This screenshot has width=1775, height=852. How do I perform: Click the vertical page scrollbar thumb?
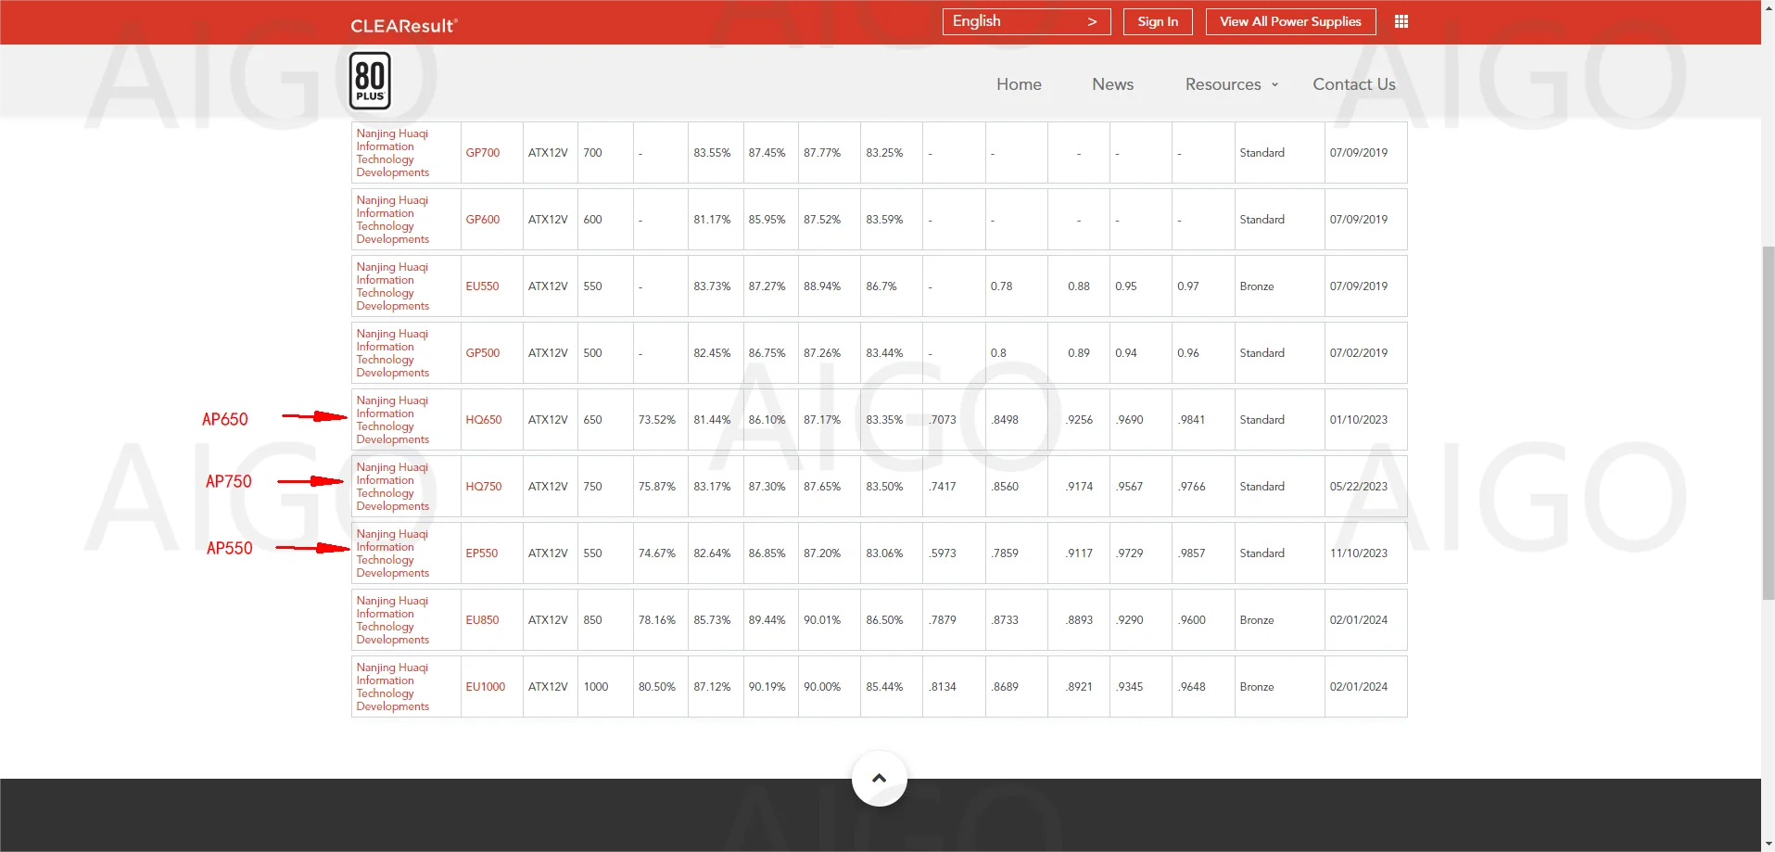[x=1768, y=422]
